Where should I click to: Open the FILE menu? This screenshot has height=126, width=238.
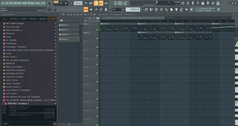coord(3,3)
